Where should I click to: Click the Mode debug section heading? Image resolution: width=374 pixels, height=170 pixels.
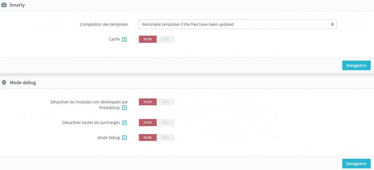click(x=23, y=82)
